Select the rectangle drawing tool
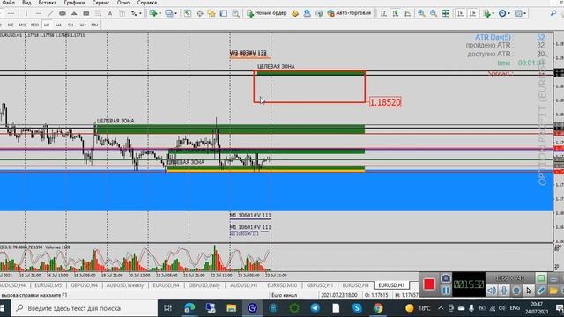 (x=86, y=13)
